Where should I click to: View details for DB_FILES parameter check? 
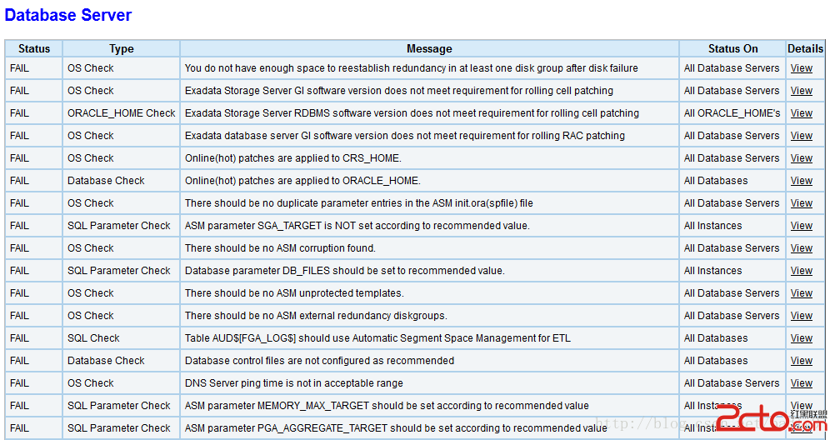coord(802,271)
